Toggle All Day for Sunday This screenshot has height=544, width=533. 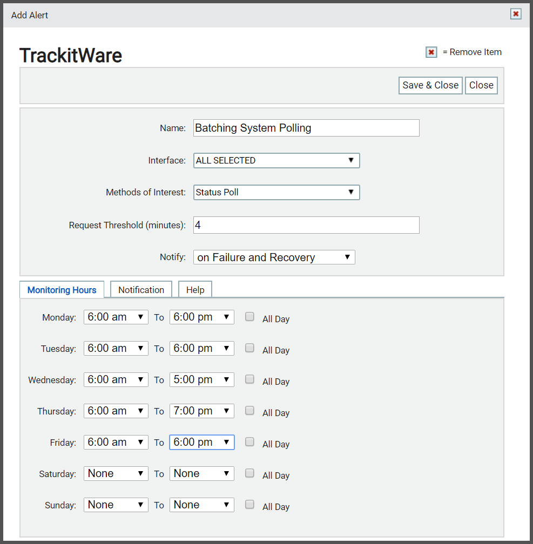(249, 504)
